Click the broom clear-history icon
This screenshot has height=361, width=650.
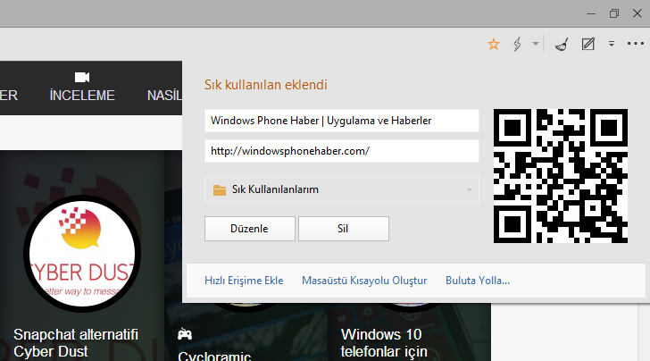click(x=562, y=44)
